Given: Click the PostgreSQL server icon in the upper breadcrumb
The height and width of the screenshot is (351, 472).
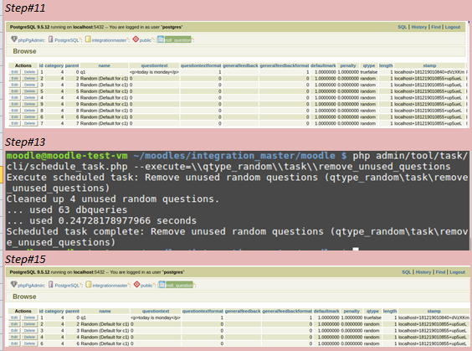Looking at the screenshot, I should click(51, 39).
